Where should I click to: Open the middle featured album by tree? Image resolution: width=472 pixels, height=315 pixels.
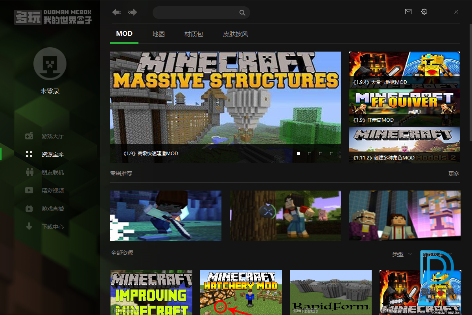click(x=285, y=215)
